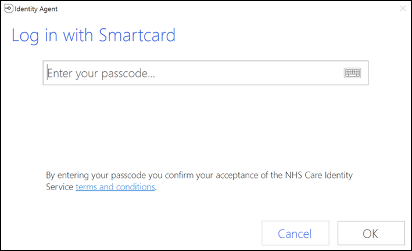Confirm with the OK button
The height and width of the screenshot is (251, 412).
(x=370, y=234)
